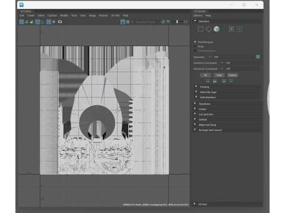The image size is (285, 213).
Task: Click third green icon below Clear button
Action: [x=224, y=81]
